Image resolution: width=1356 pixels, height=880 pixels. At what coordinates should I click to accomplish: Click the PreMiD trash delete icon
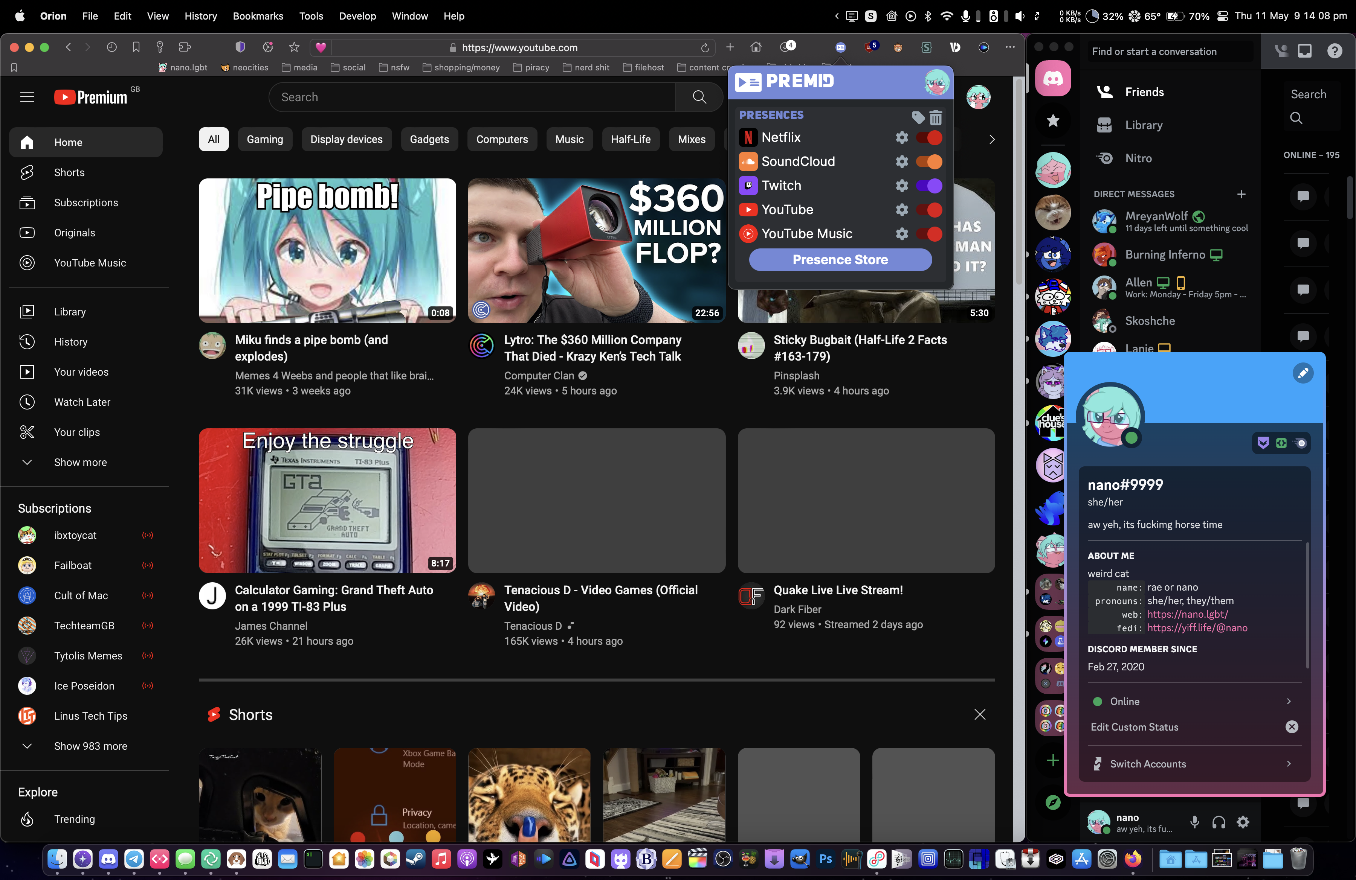coord(936,118)
